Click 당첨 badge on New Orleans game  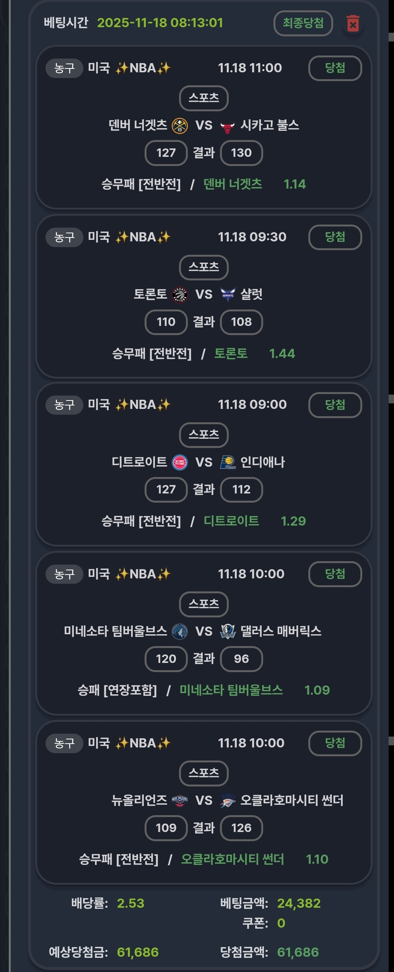pyautogui.click(x=335, y=743)
